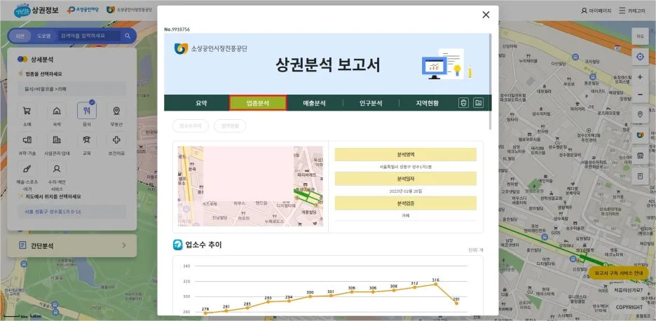Viewport: 656px width, 321px height.
Task: Select the 수리·개인서비스 category icon
Action: click(57, 169)
